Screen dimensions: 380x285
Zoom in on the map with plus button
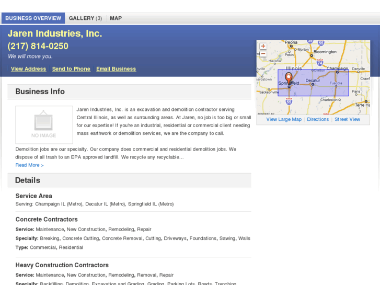coord(263,46)
